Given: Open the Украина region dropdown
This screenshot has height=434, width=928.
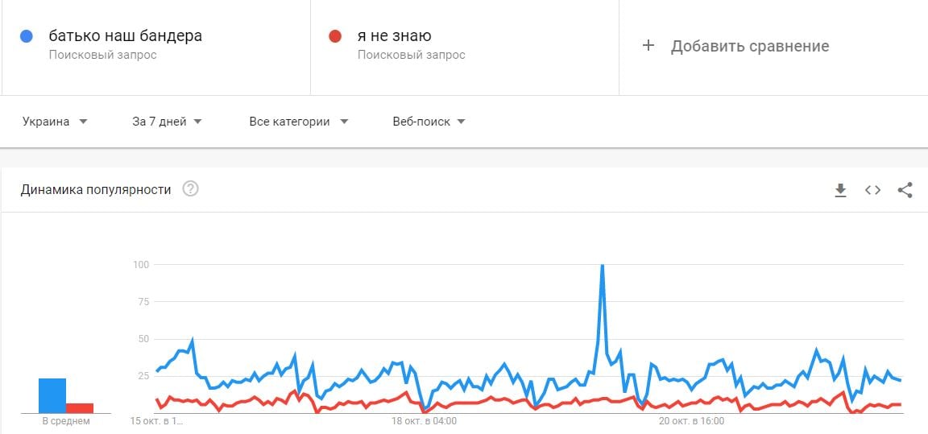Looking at the screenshot, I should (x=55, y=122).
